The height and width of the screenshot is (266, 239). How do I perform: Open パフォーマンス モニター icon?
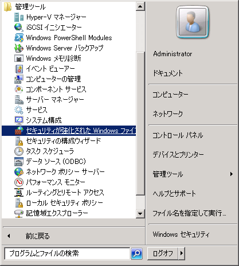click(x=19, y=182)
